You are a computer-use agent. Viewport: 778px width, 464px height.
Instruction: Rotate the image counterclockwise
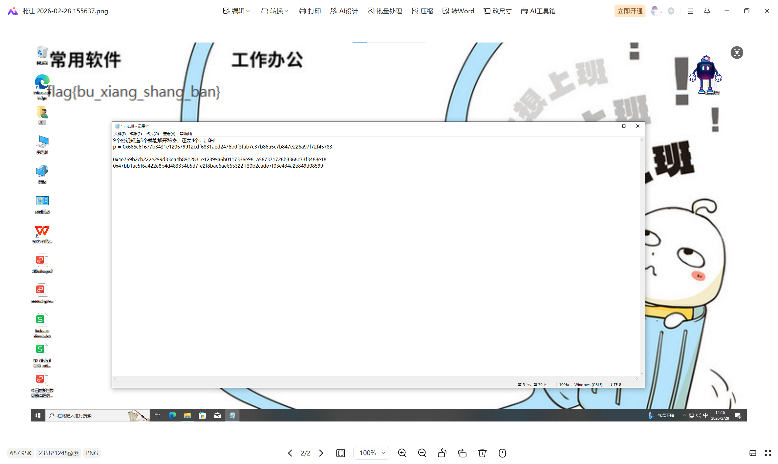coord(442,453)
